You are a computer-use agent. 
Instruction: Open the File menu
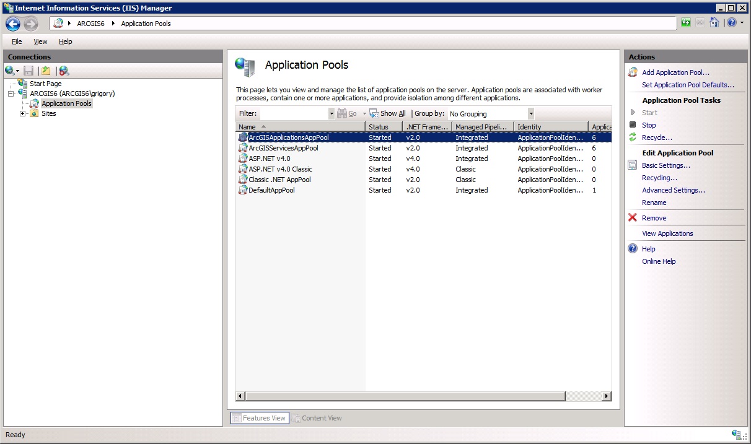click(17, 41)
